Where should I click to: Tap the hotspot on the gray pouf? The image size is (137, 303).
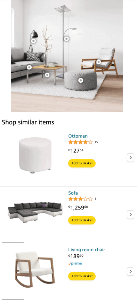(x=81, y=80)
